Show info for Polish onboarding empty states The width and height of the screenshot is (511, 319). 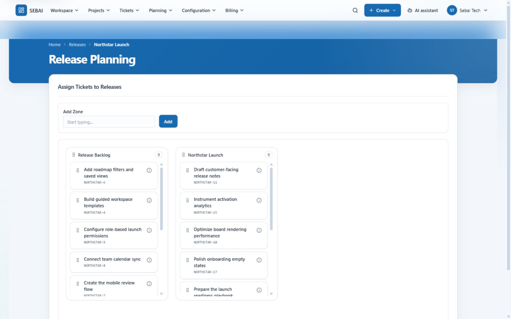coord(259,260)
